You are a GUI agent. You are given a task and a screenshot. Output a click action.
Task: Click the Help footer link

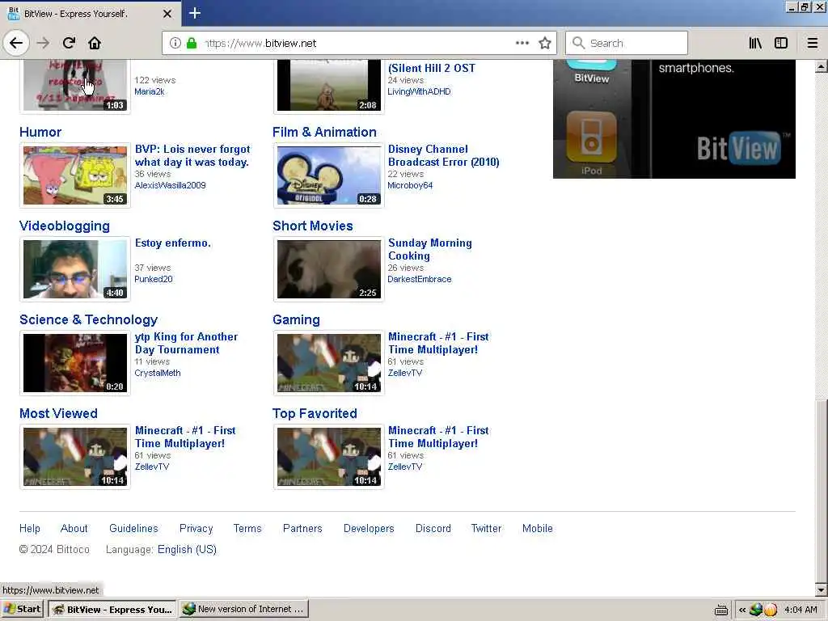pyautogui.click(x=30, y=529)
